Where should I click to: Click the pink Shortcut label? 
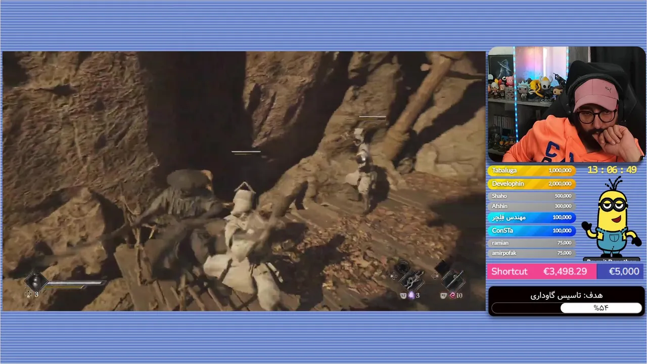tap(509, 271)
